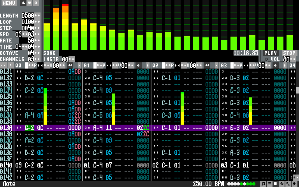Click row number 0131
The image size is (299, 187).
(6, 72)
